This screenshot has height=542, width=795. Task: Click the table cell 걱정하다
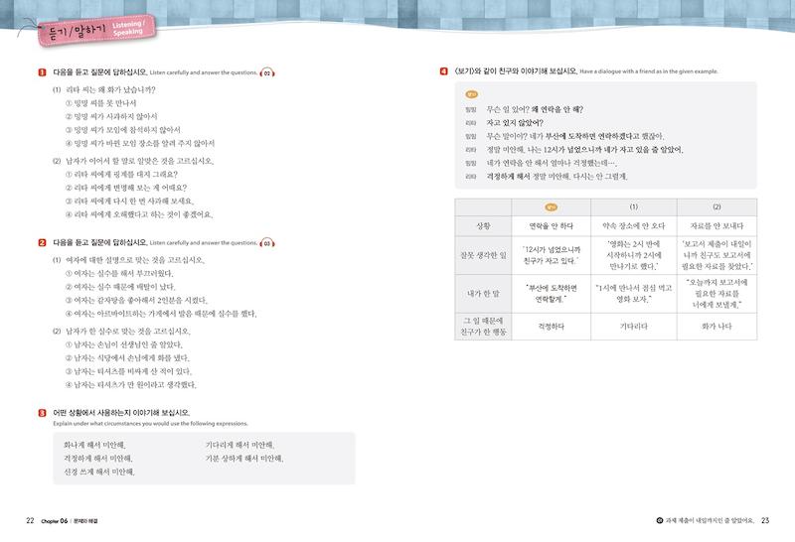click(552, 327)
